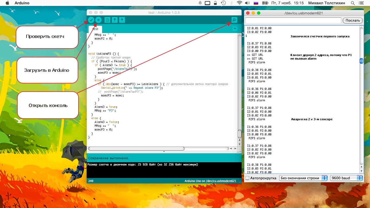Click the 'Serial.println(" >> Repeat alarm P3");' line
Viewport: 370px width, 208px height.
[132, 88]
